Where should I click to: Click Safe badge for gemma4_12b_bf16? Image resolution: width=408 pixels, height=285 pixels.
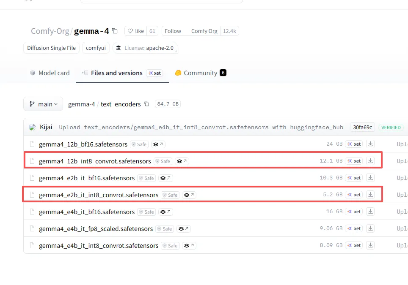[x=139, y=144]
